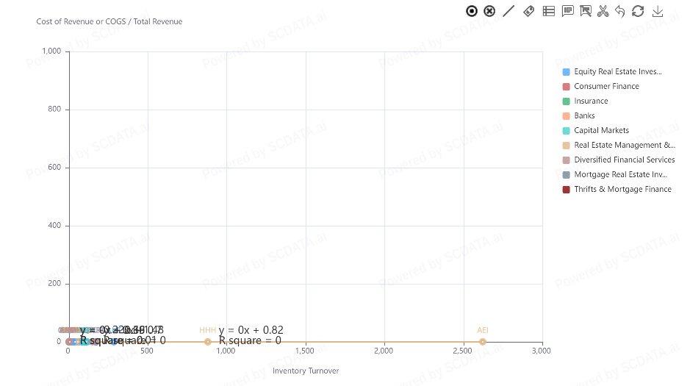Click the AEI data point
Viewport: 690px width, 386px height.
(483, 342)
